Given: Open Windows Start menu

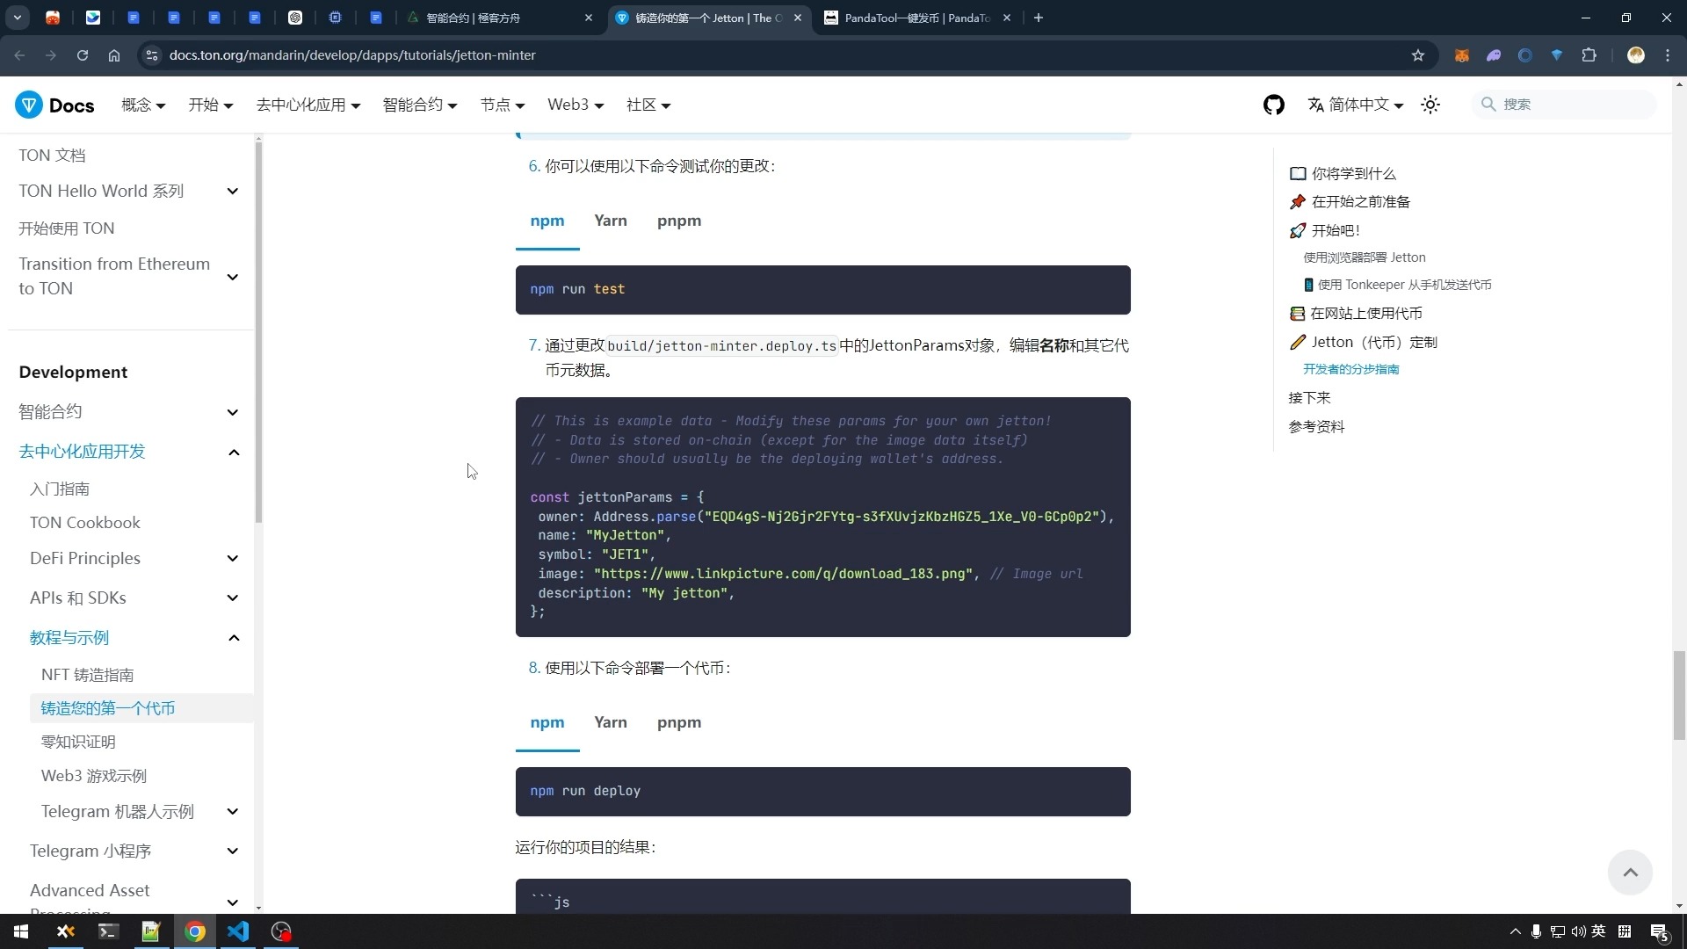Looking at the screenshot, I should pyautogui.click(x=21, y=931).
